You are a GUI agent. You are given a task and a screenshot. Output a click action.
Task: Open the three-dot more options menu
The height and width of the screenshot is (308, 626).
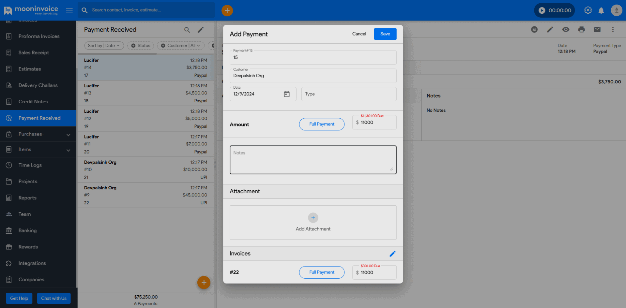tap(613, 30)
